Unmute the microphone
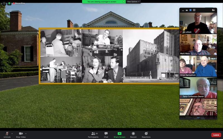The image size is (223, 139). click(x=7, y=135)
